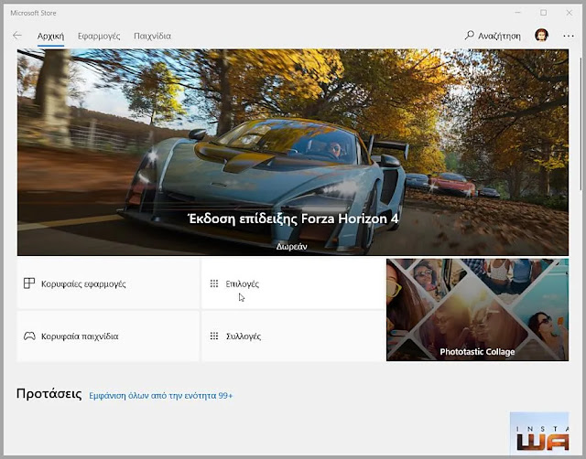Click the Αναζήτηση search button

click(493, 36)
